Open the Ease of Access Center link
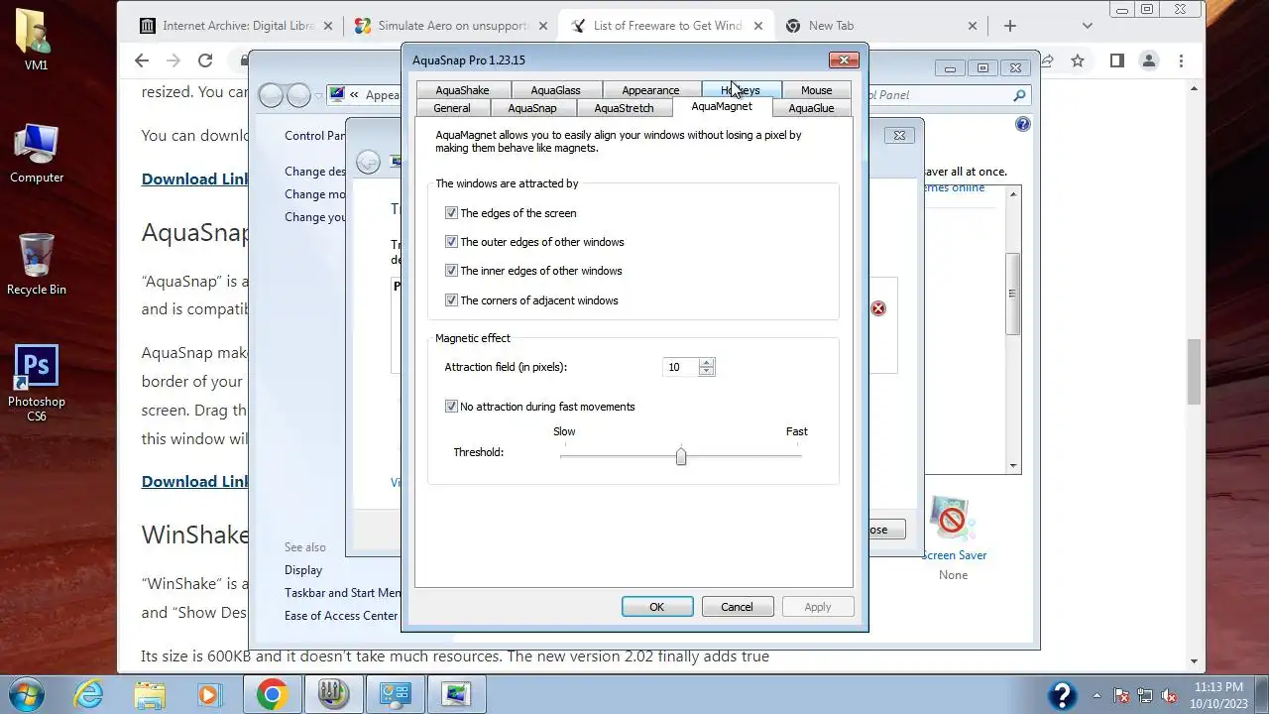This screenshot has width=1269, height=714. pyautogui.click(x=341, y=616)
